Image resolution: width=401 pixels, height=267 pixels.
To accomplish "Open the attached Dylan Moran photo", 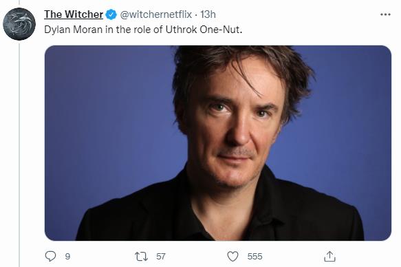I will click(x=218, y=143).
